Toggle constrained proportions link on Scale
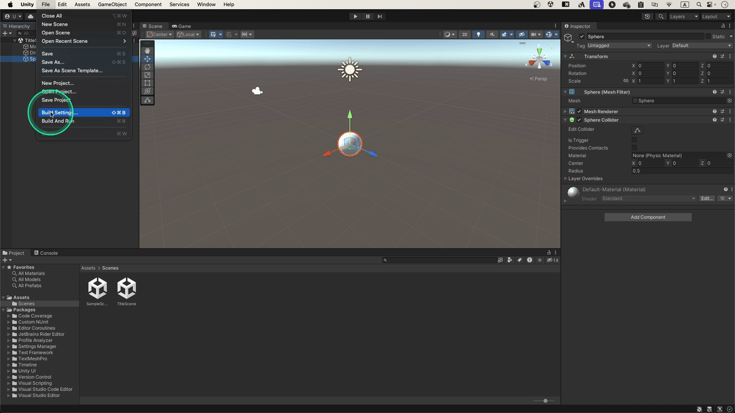The width and height of the screenshot is (735, 413). coord(625,81)
